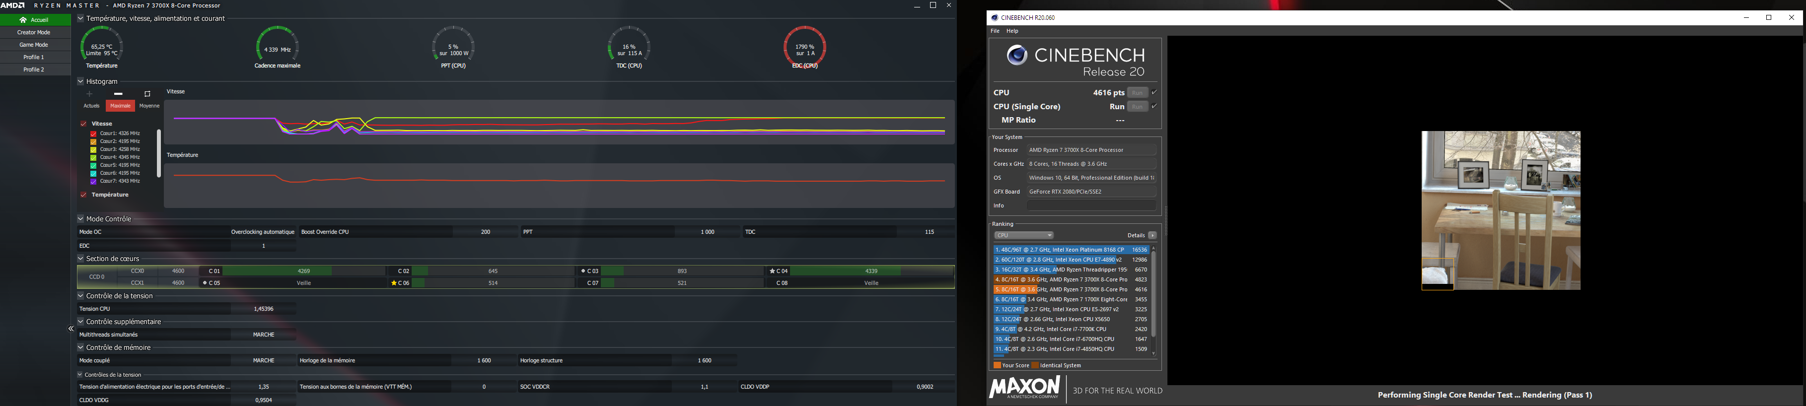Switch to the Moyenne tab
The width and height of the screenshot is (1806, 406).
tap(149, 106)
